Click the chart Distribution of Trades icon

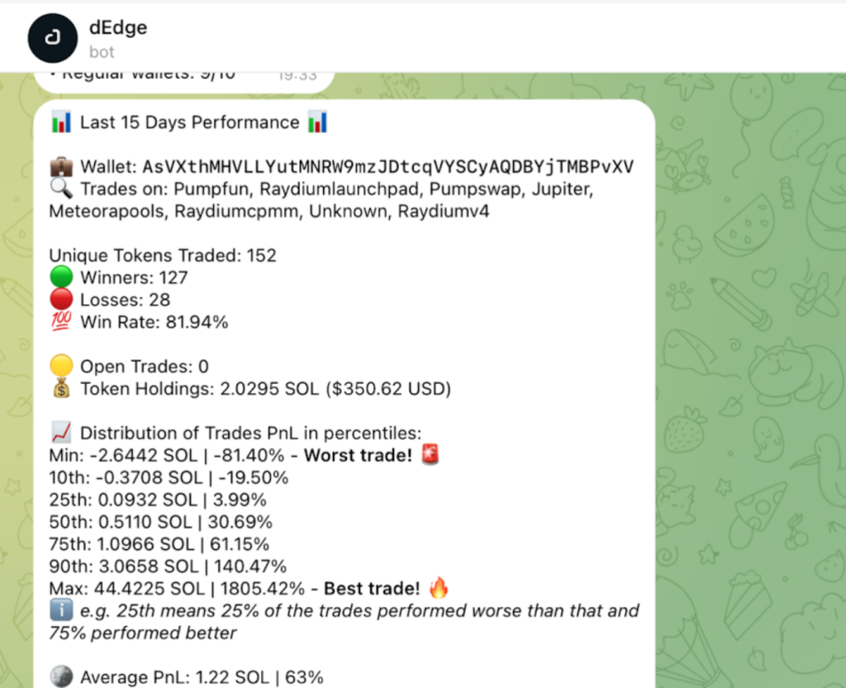pyautogui.click(x=61, y=433)
